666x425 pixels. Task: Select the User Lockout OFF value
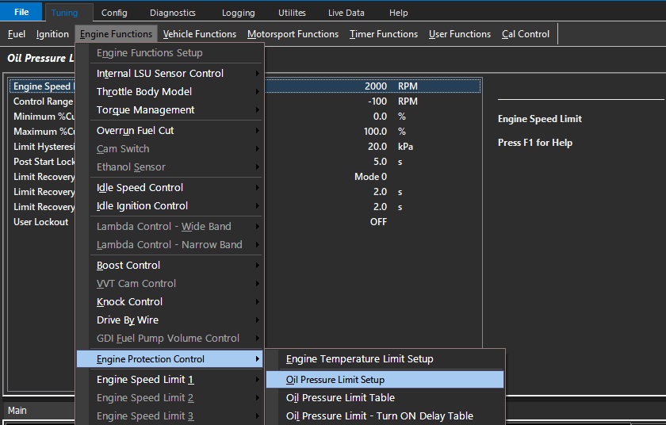[378, 222]
